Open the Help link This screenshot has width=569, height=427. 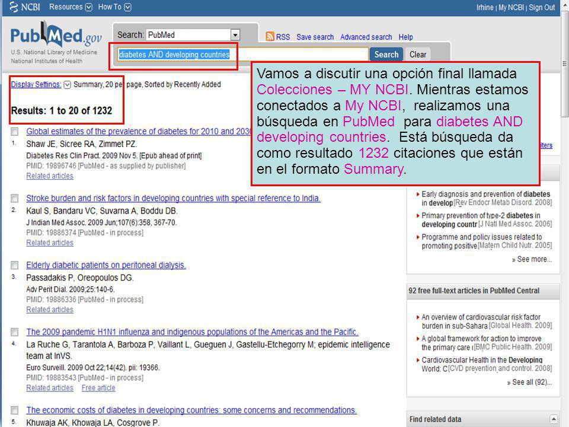[x=405, y=37]
